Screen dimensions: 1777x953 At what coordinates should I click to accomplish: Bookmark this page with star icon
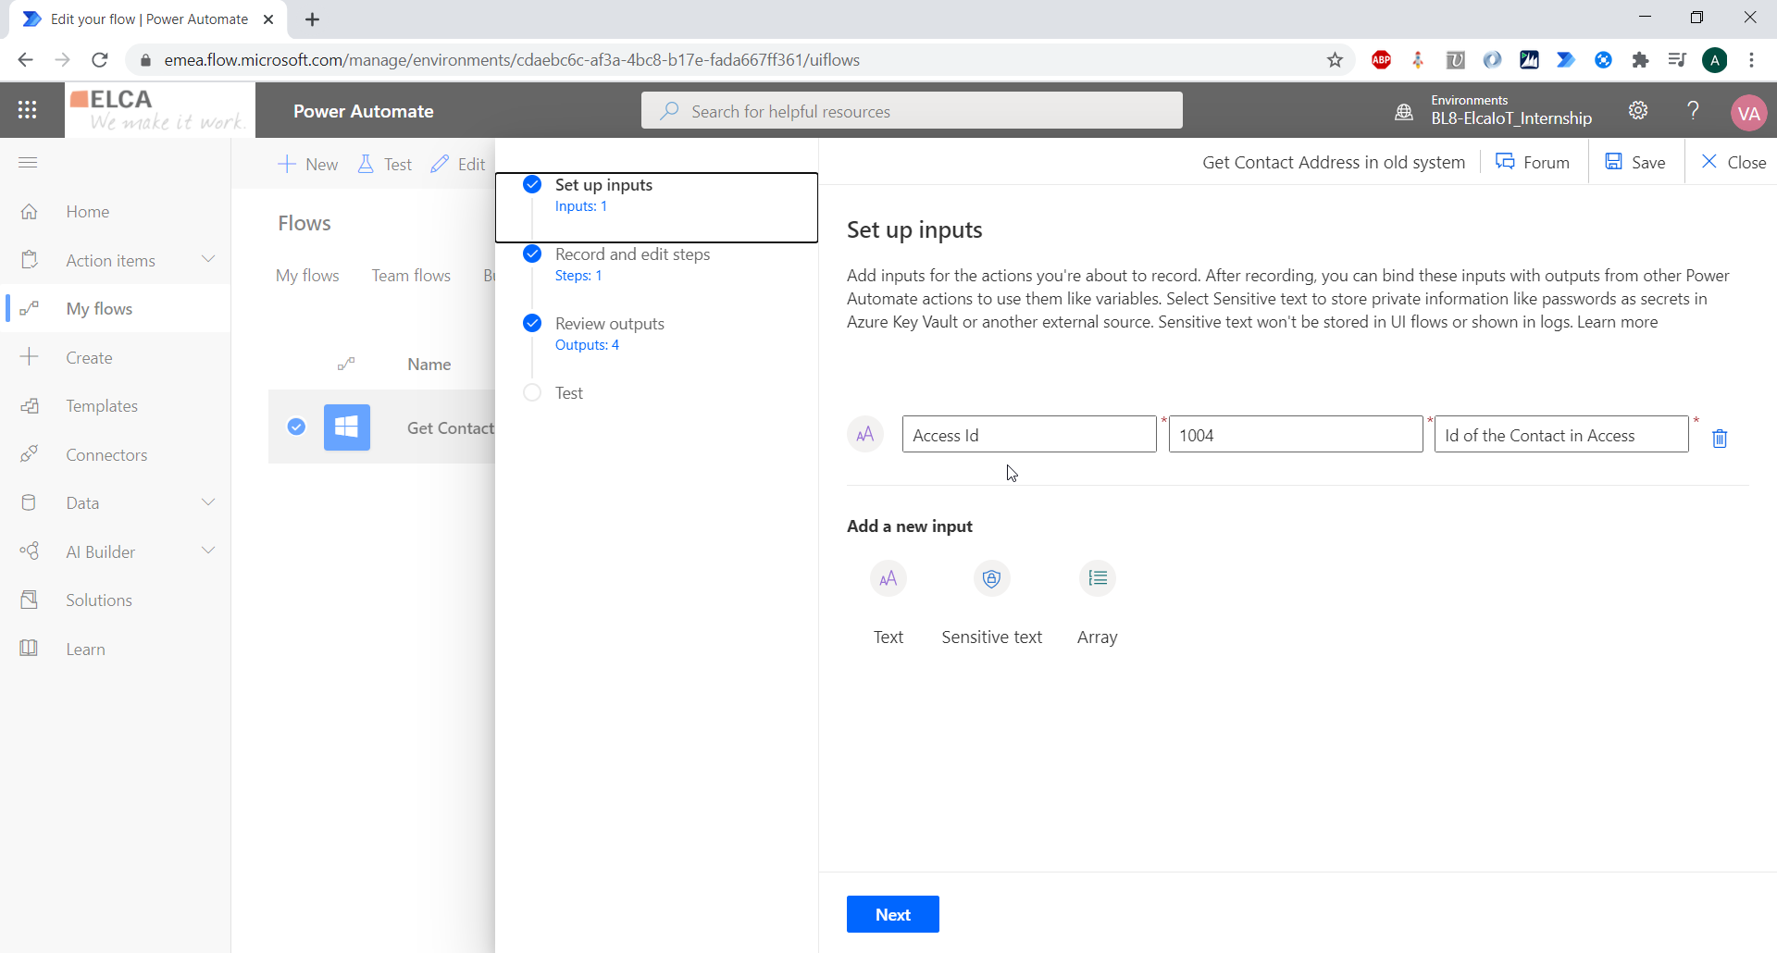tap(1335, 60)
